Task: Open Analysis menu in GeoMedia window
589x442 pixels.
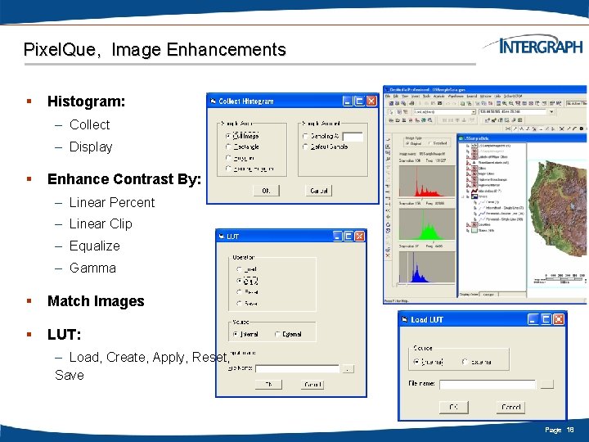Action: [x=439, y=97]
